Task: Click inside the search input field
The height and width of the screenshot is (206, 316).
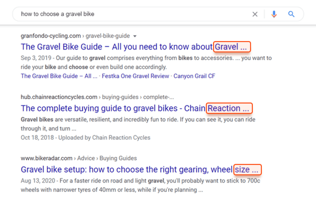Action: pos(127,14)
